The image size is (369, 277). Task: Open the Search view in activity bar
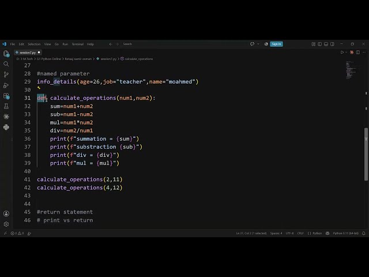[6, 64]
